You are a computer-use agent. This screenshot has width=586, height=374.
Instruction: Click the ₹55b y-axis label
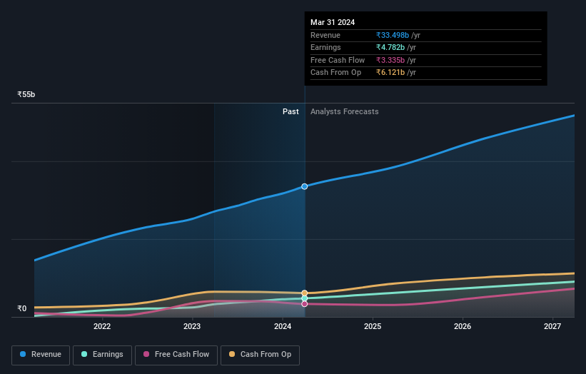click(x=26, y=94)
